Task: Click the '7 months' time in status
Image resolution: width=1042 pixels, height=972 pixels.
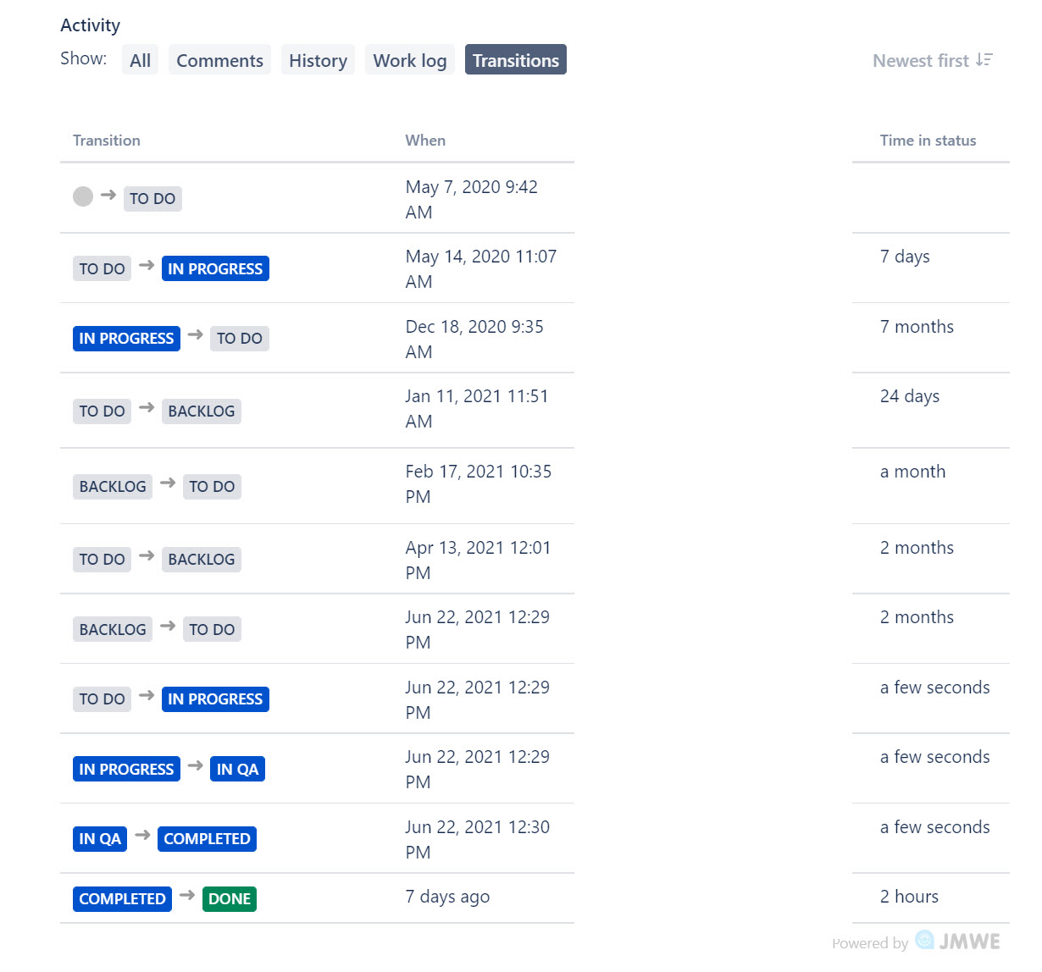Action: [x=917, y=327]
